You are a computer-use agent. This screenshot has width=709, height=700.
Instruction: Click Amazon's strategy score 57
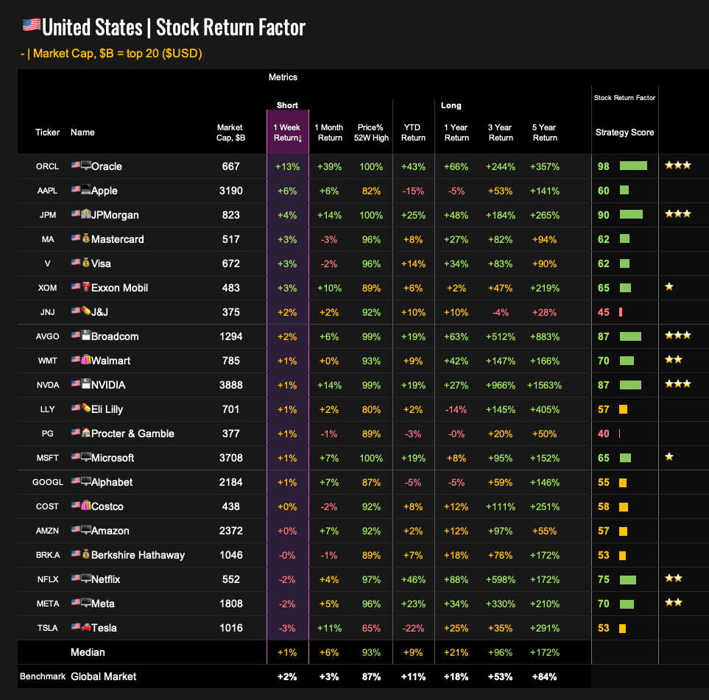[603, 531]
